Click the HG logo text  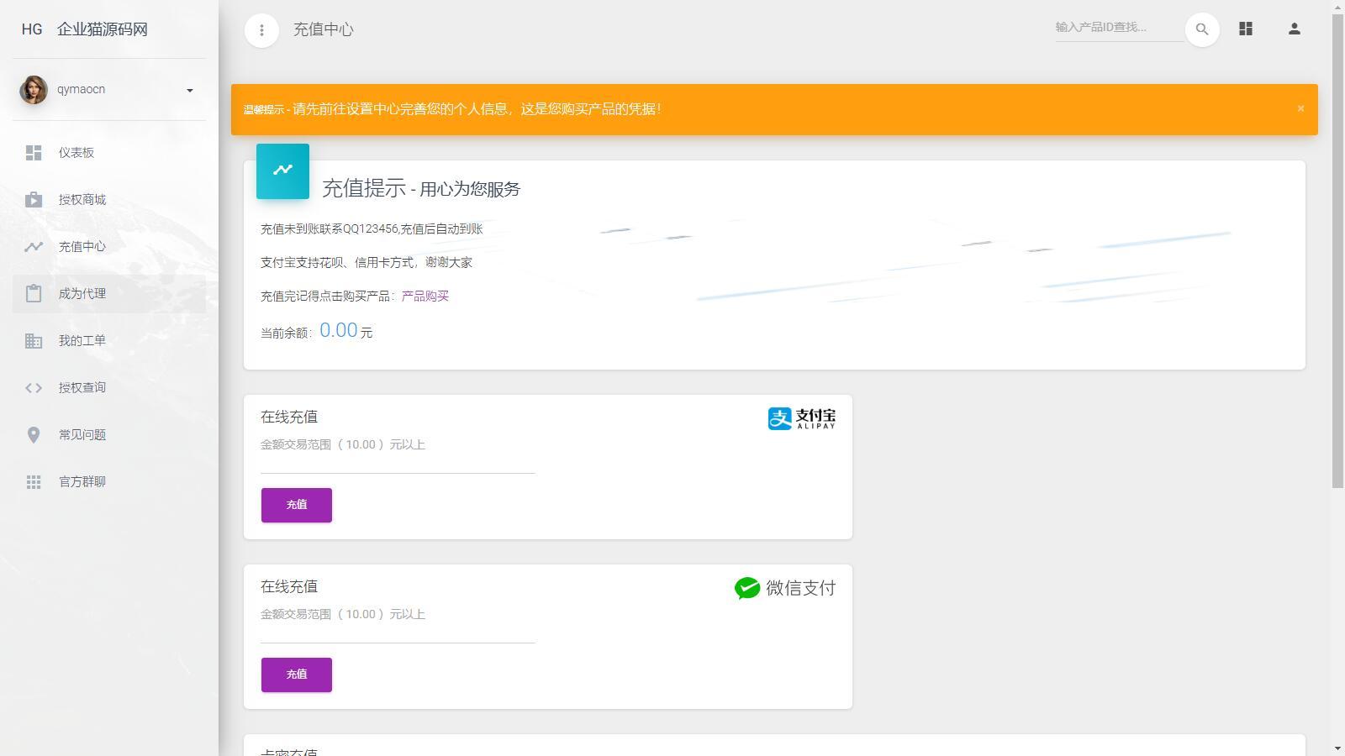(32, 29)
